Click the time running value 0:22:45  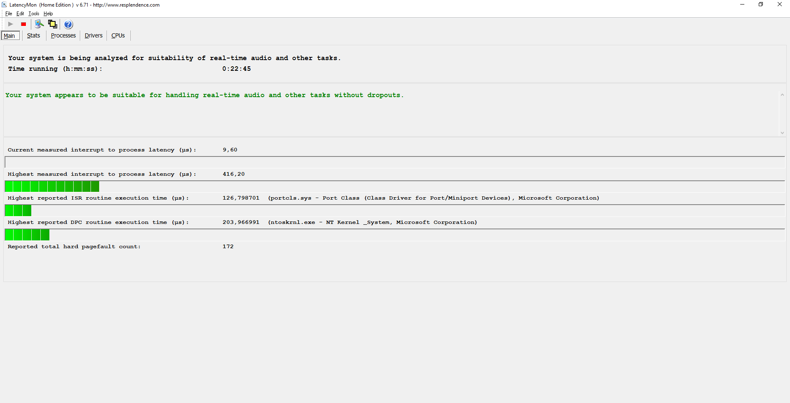[x=237, y=69]
